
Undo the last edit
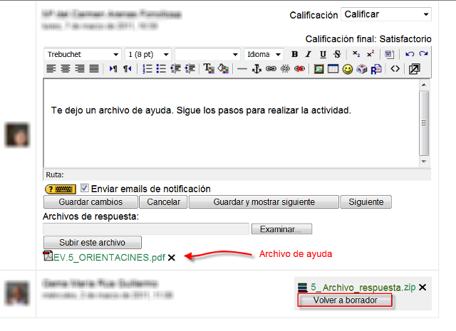click(x=410, y=55)
